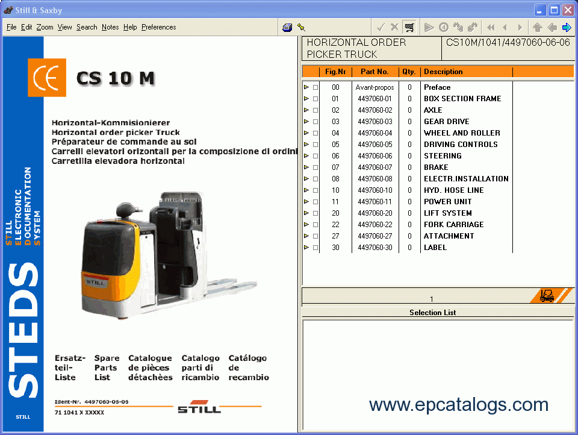578x435 pixels.
Task: Click the Part No. column header
Action: click(x=375, y=72)
